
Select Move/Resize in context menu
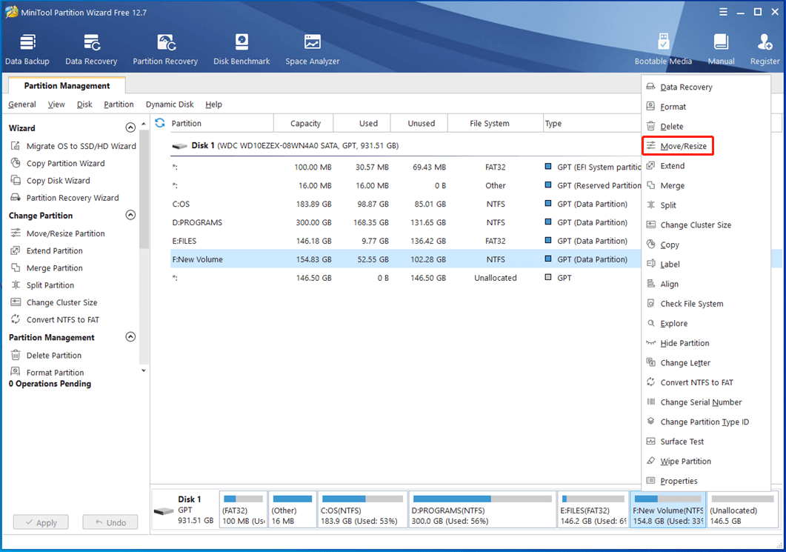click(x=677, y=146)
